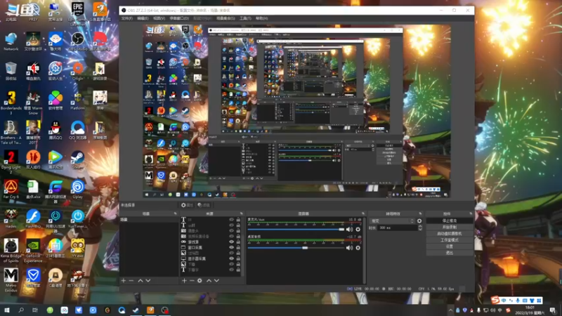Select the Hades desktop icon
This screenshot has width=562, height=316.
(11, 219)
